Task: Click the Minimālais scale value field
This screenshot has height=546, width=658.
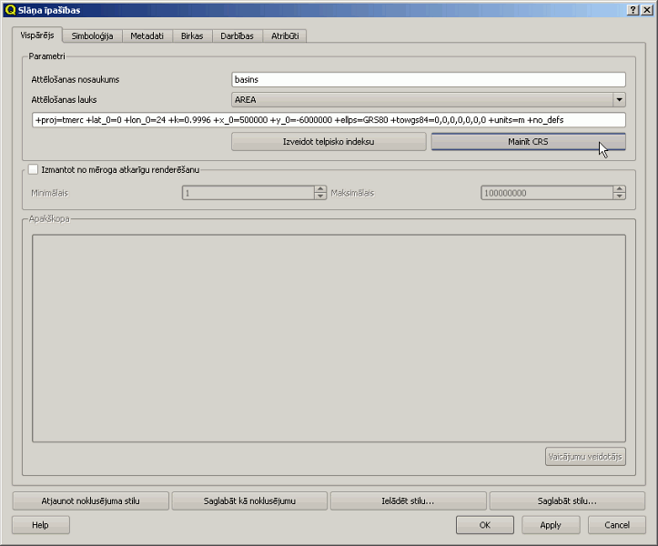Action: (x=248, y=193)
